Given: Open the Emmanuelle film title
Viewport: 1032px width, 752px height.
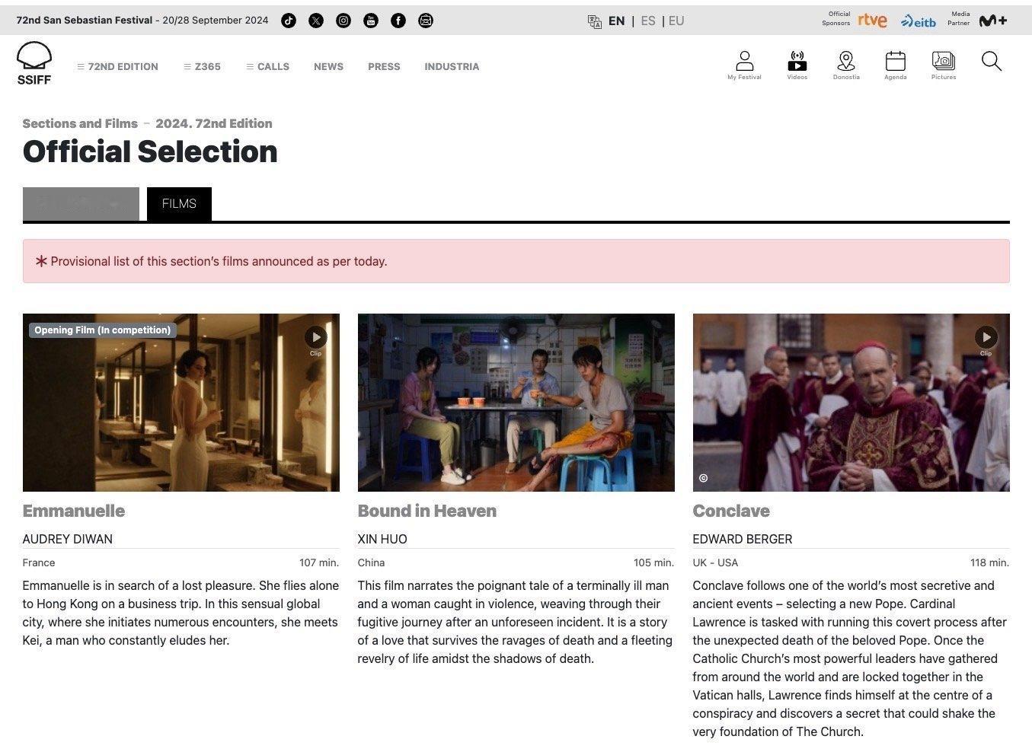Looking at the screenshot, I should (74, 511).
